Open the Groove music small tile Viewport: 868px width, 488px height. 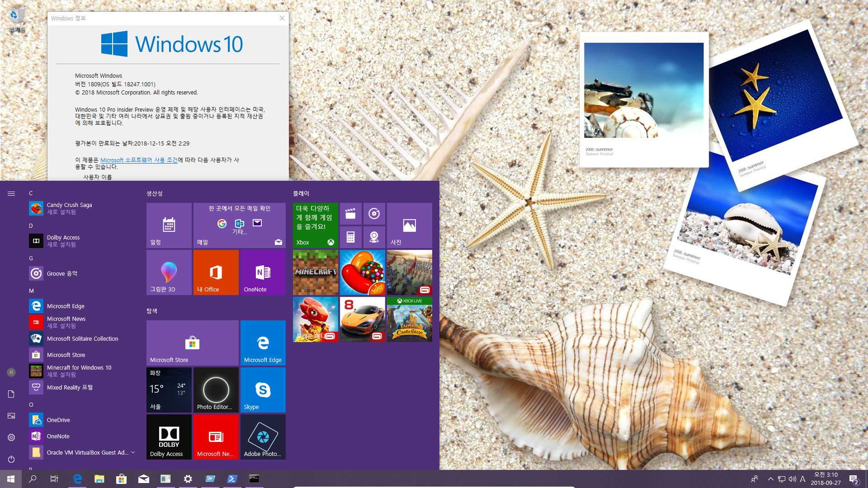pyautogui.click(x=374, y=214)
